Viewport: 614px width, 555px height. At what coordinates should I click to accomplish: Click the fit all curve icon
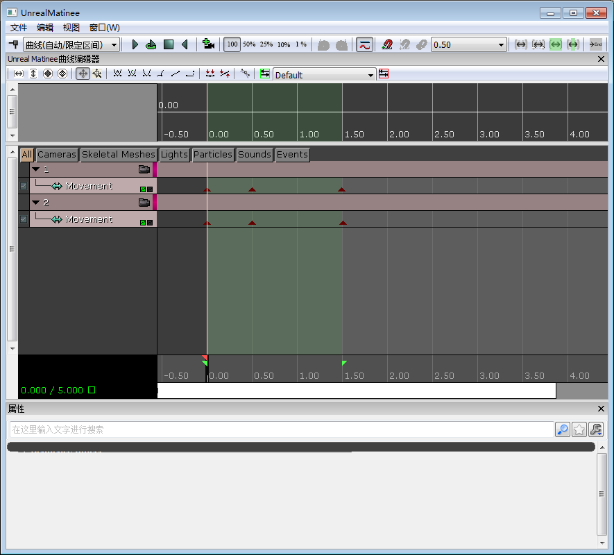(x=48, y=74)
